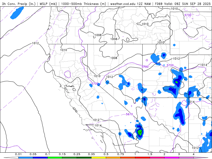Click the "0.15" legend value
The image size is (212, 159).
tap(62, 154)
